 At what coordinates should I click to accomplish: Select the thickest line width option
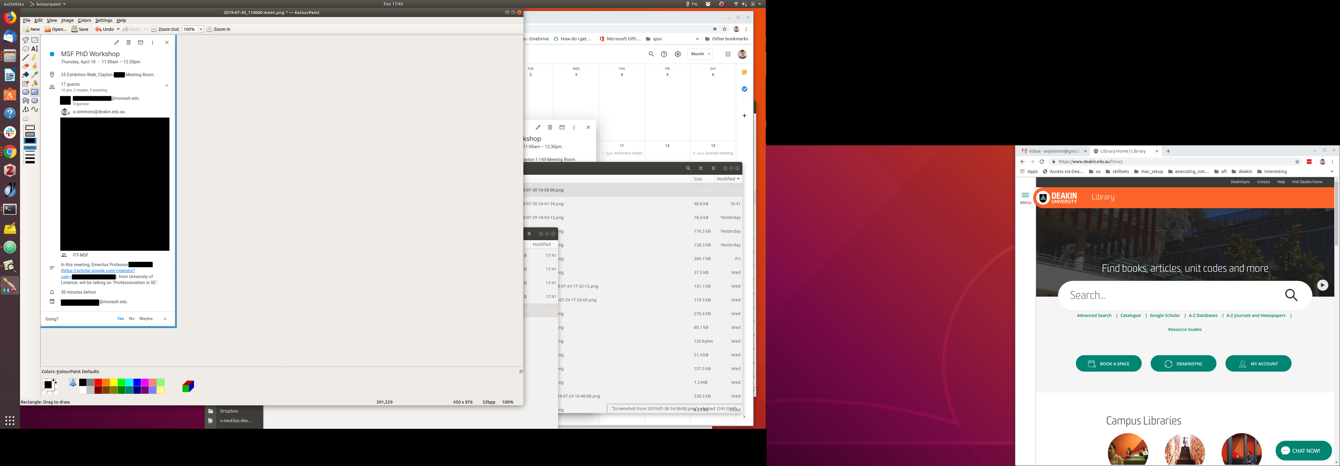click(x=30, y=162)
